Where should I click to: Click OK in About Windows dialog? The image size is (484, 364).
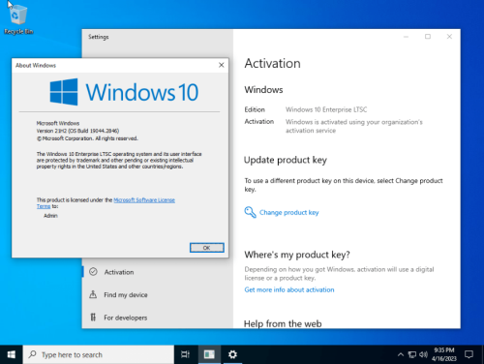click(207, 248)
